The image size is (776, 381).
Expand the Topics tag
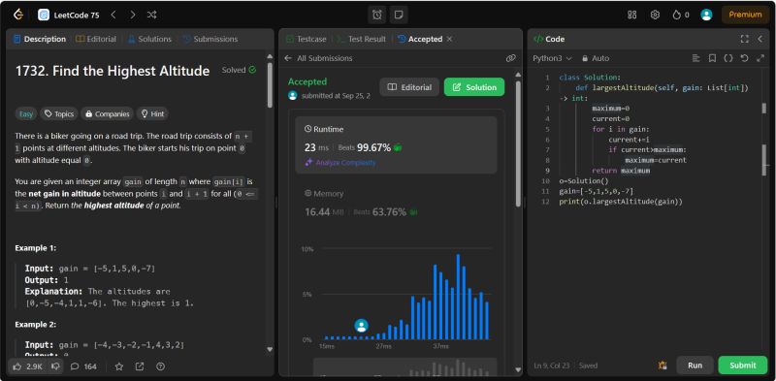click(x=59, y=113)
